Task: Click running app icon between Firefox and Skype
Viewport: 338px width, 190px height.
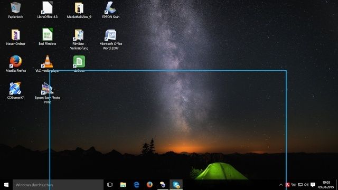Action: (163, 185)
